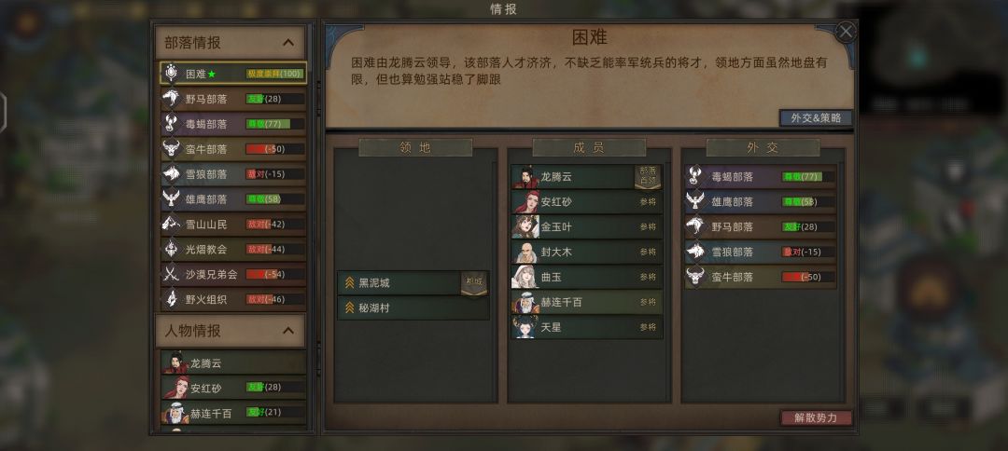
Task: Click the 雪狼部落 wolf emblem in 外交 column
Action: coord(695,252)
